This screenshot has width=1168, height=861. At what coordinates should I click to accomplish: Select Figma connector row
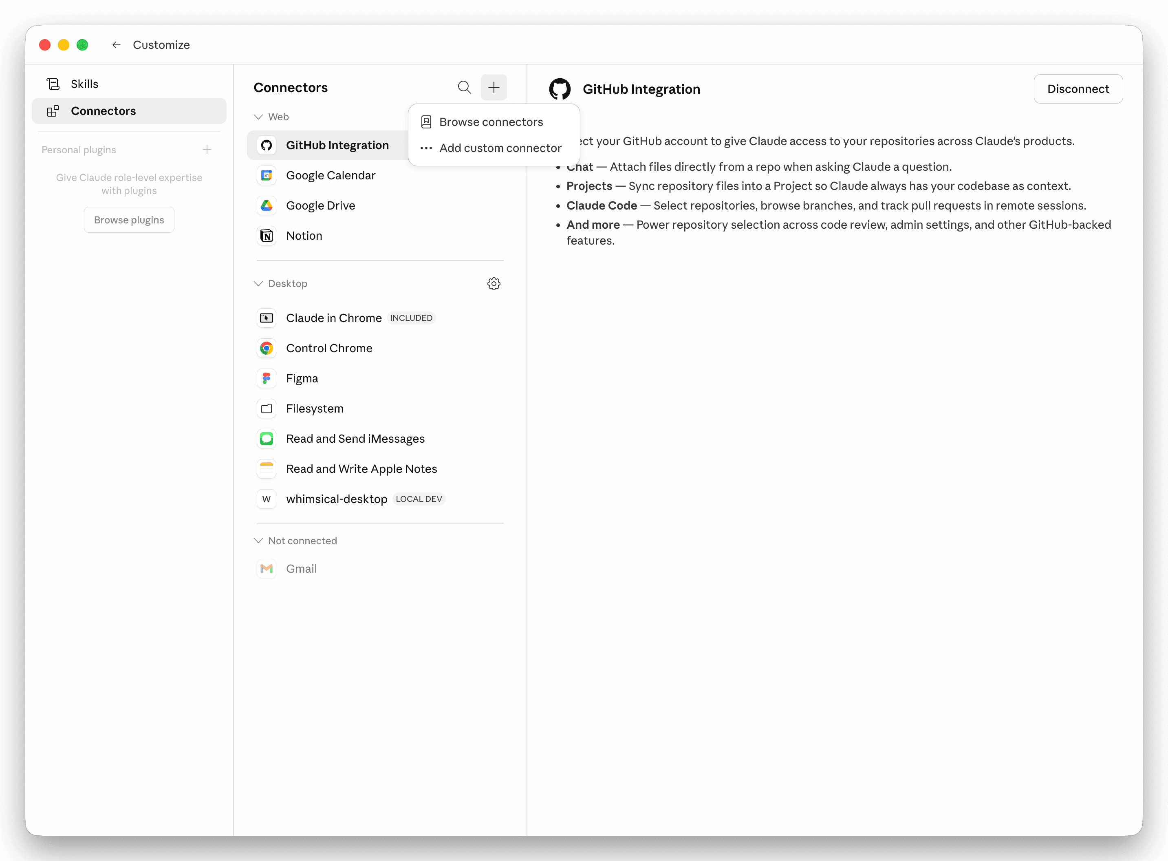point(380,378)
